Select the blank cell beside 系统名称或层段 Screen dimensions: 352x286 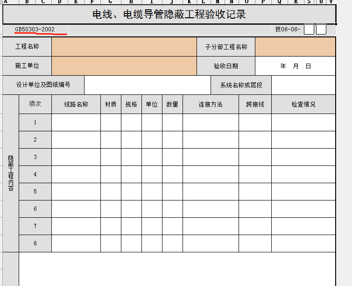click(303, 85)
